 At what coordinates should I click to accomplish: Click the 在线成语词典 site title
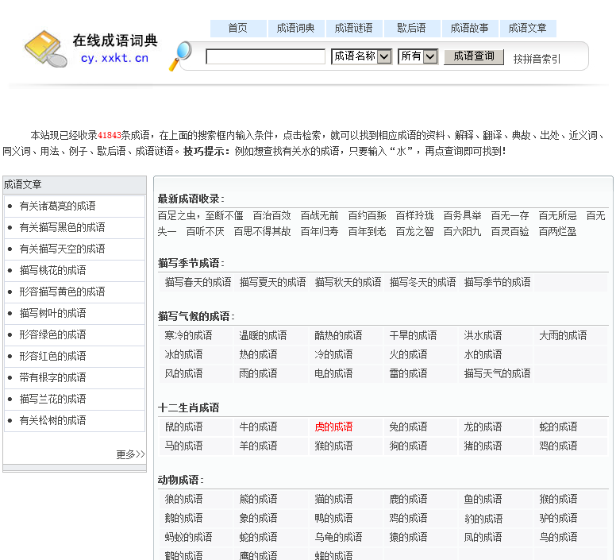click(x=115, y=41)
